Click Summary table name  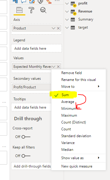click(x=86, y=19)
